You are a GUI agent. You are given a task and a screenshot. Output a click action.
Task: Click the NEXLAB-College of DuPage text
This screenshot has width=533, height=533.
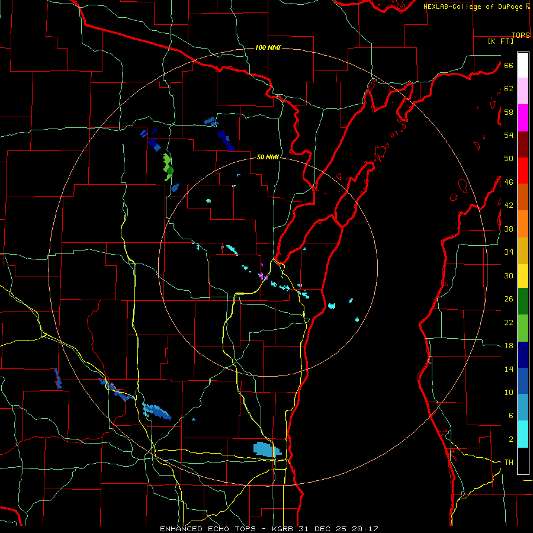pos(473,7)
